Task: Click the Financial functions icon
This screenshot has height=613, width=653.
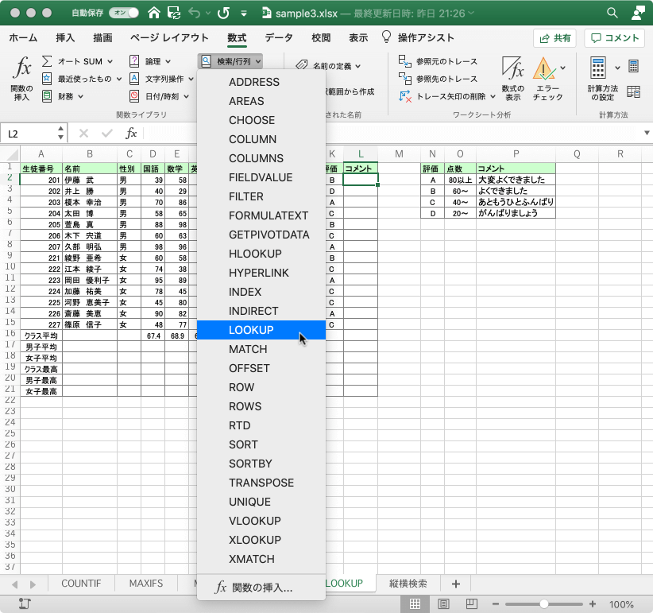Action: pos(47,96)
